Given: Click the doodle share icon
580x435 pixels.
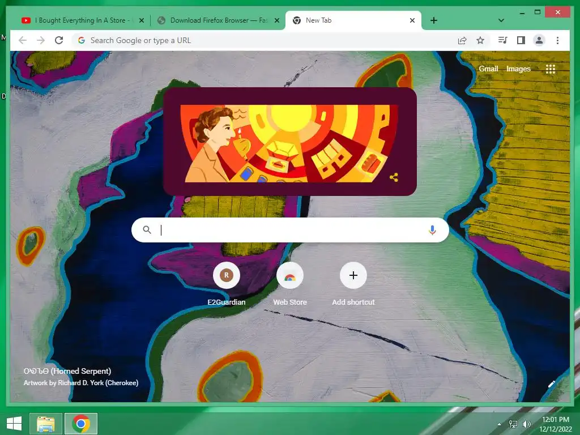Looking at the screenshot, I should (394, 177).
